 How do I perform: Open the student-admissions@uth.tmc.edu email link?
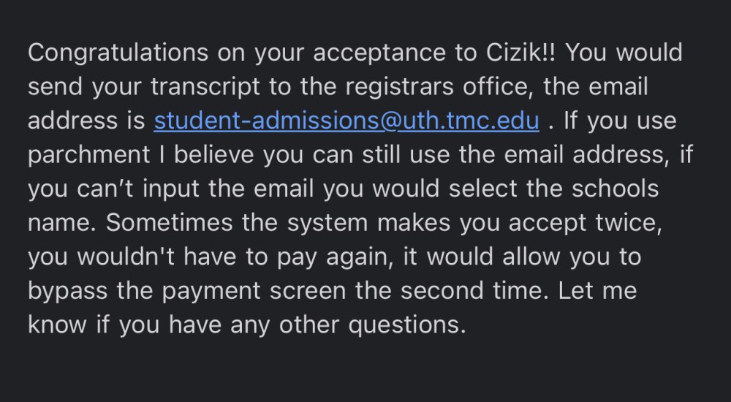346,121
